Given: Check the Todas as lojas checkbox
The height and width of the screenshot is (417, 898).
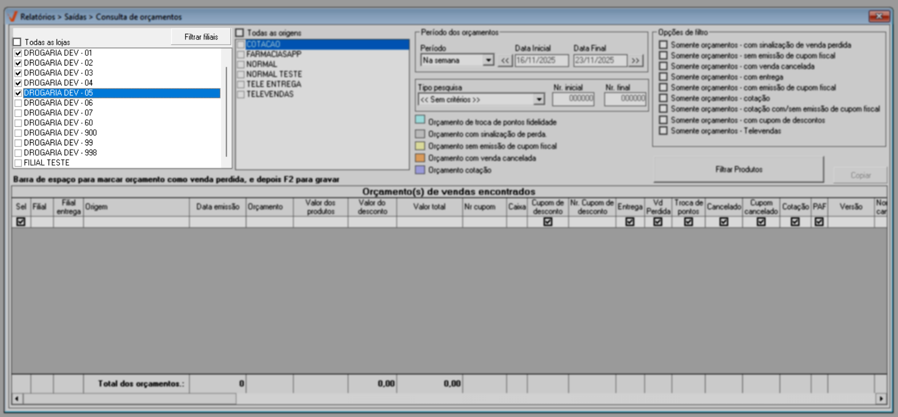Looking at the screenshot, I should coord(18,42).
